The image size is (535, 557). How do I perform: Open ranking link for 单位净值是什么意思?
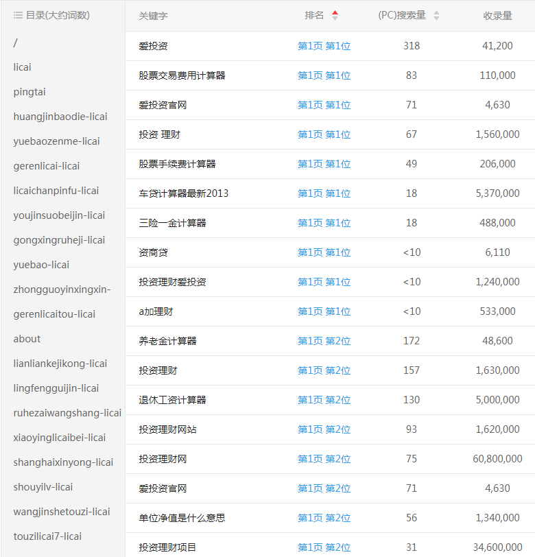pos(324,518)
